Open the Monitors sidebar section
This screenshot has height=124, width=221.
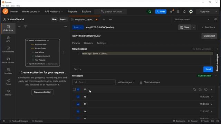point(8,71)
